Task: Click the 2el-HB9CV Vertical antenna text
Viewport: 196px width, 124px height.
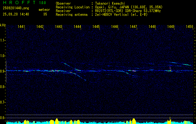Action: click(121, 15)
